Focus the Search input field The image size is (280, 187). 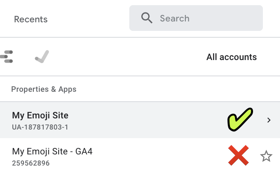pos(206,18)
